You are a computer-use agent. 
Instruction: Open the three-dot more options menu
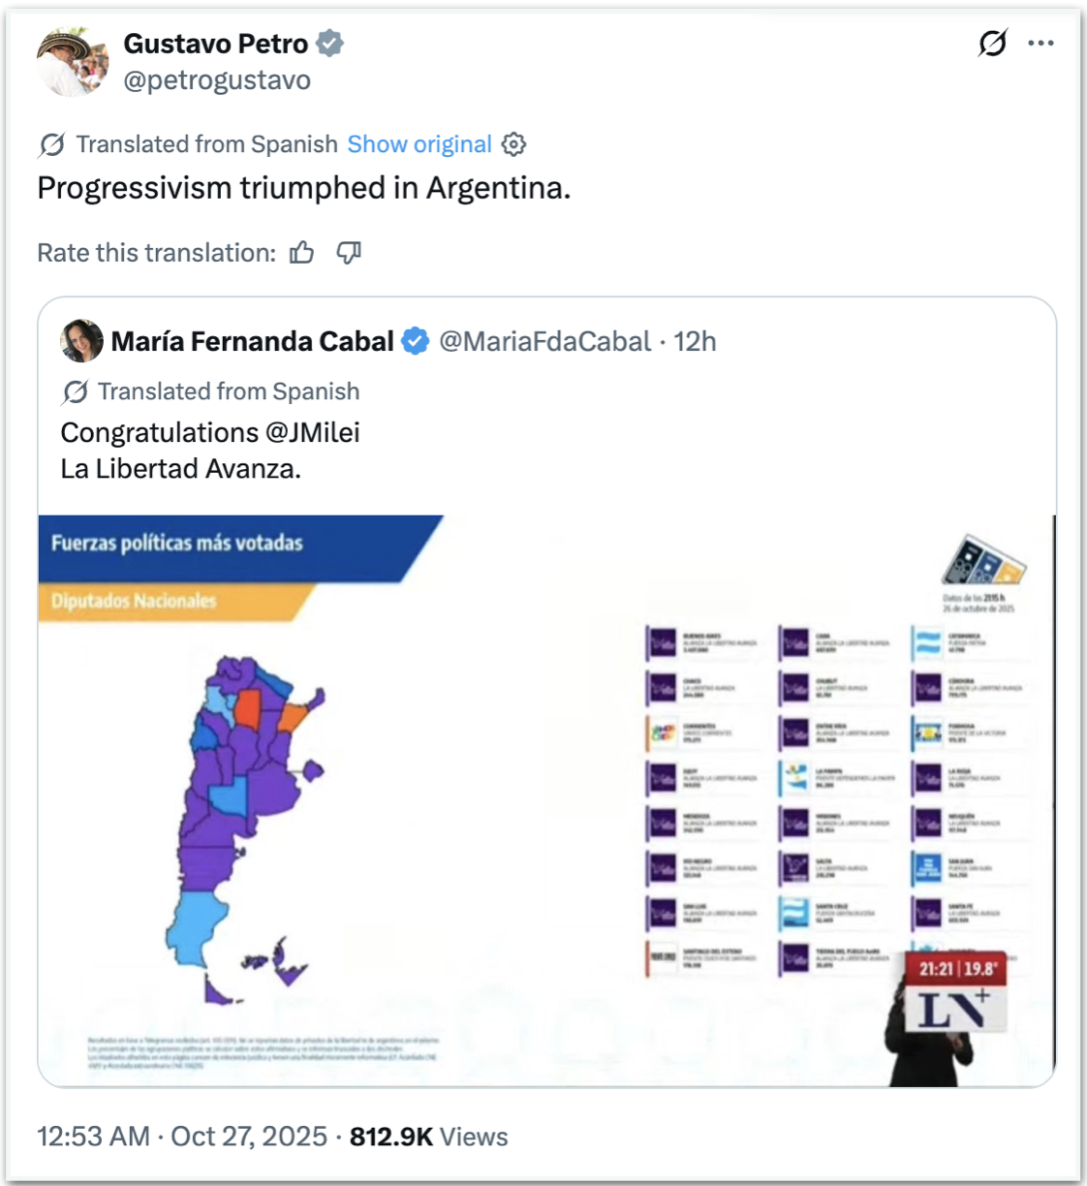pos(1040,43)
